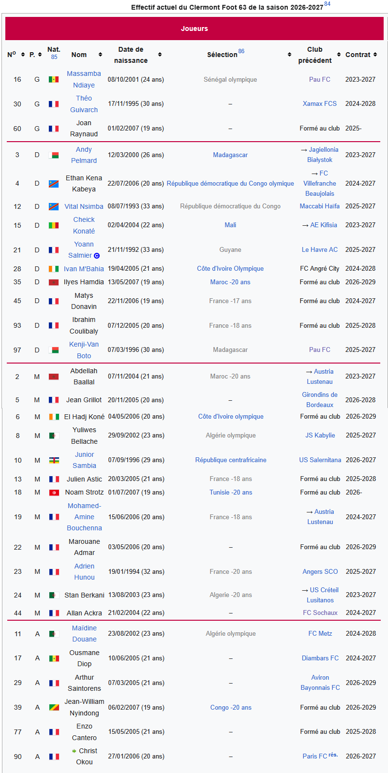
Task: Click French flag beside Arthur Saintorens
Action: coord(54,683)
